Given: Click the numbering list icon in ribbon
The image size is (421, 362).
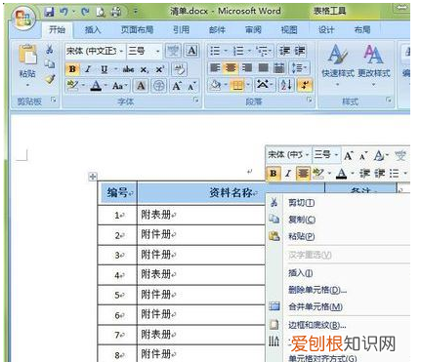Looking at the screenshot, I should (x=238, y=51).
